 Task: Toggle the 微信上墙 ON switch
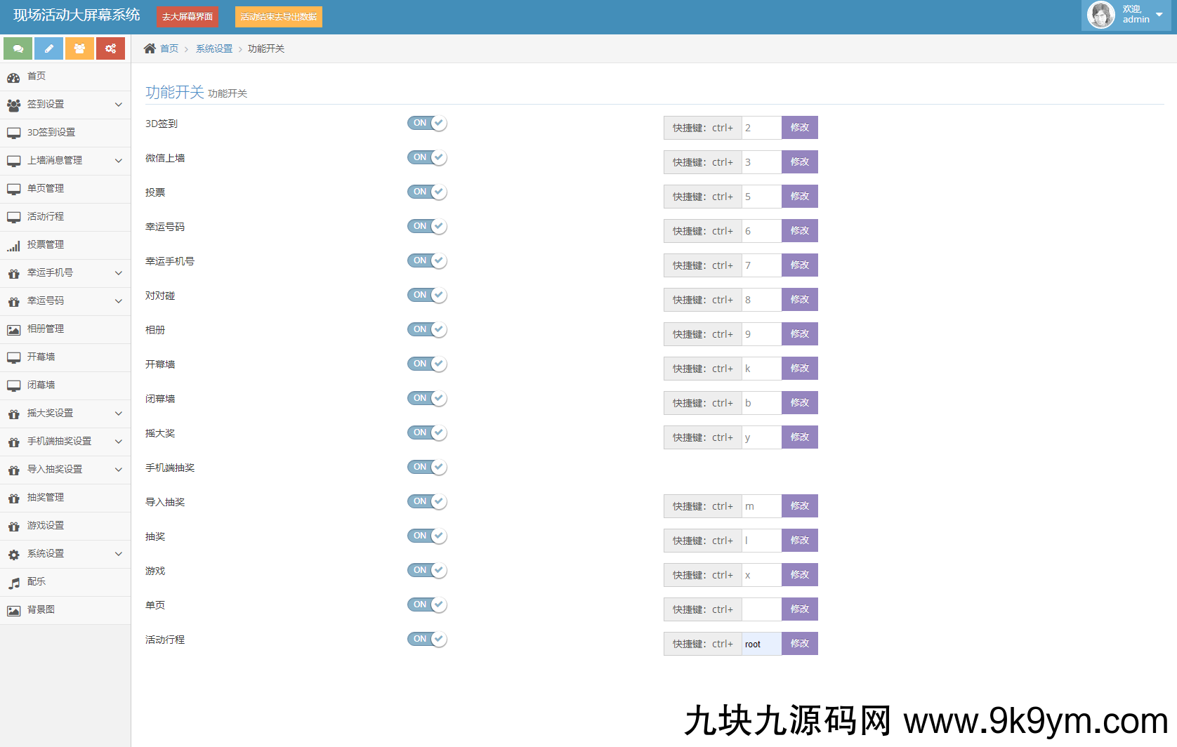pos(427,158)
